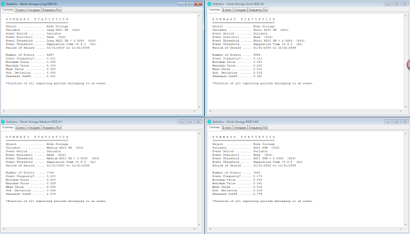Click scroll-up arrow in Long RDII UH window
Screen dimensions: 410x234
pyautogui.click(x=199, y=15)
